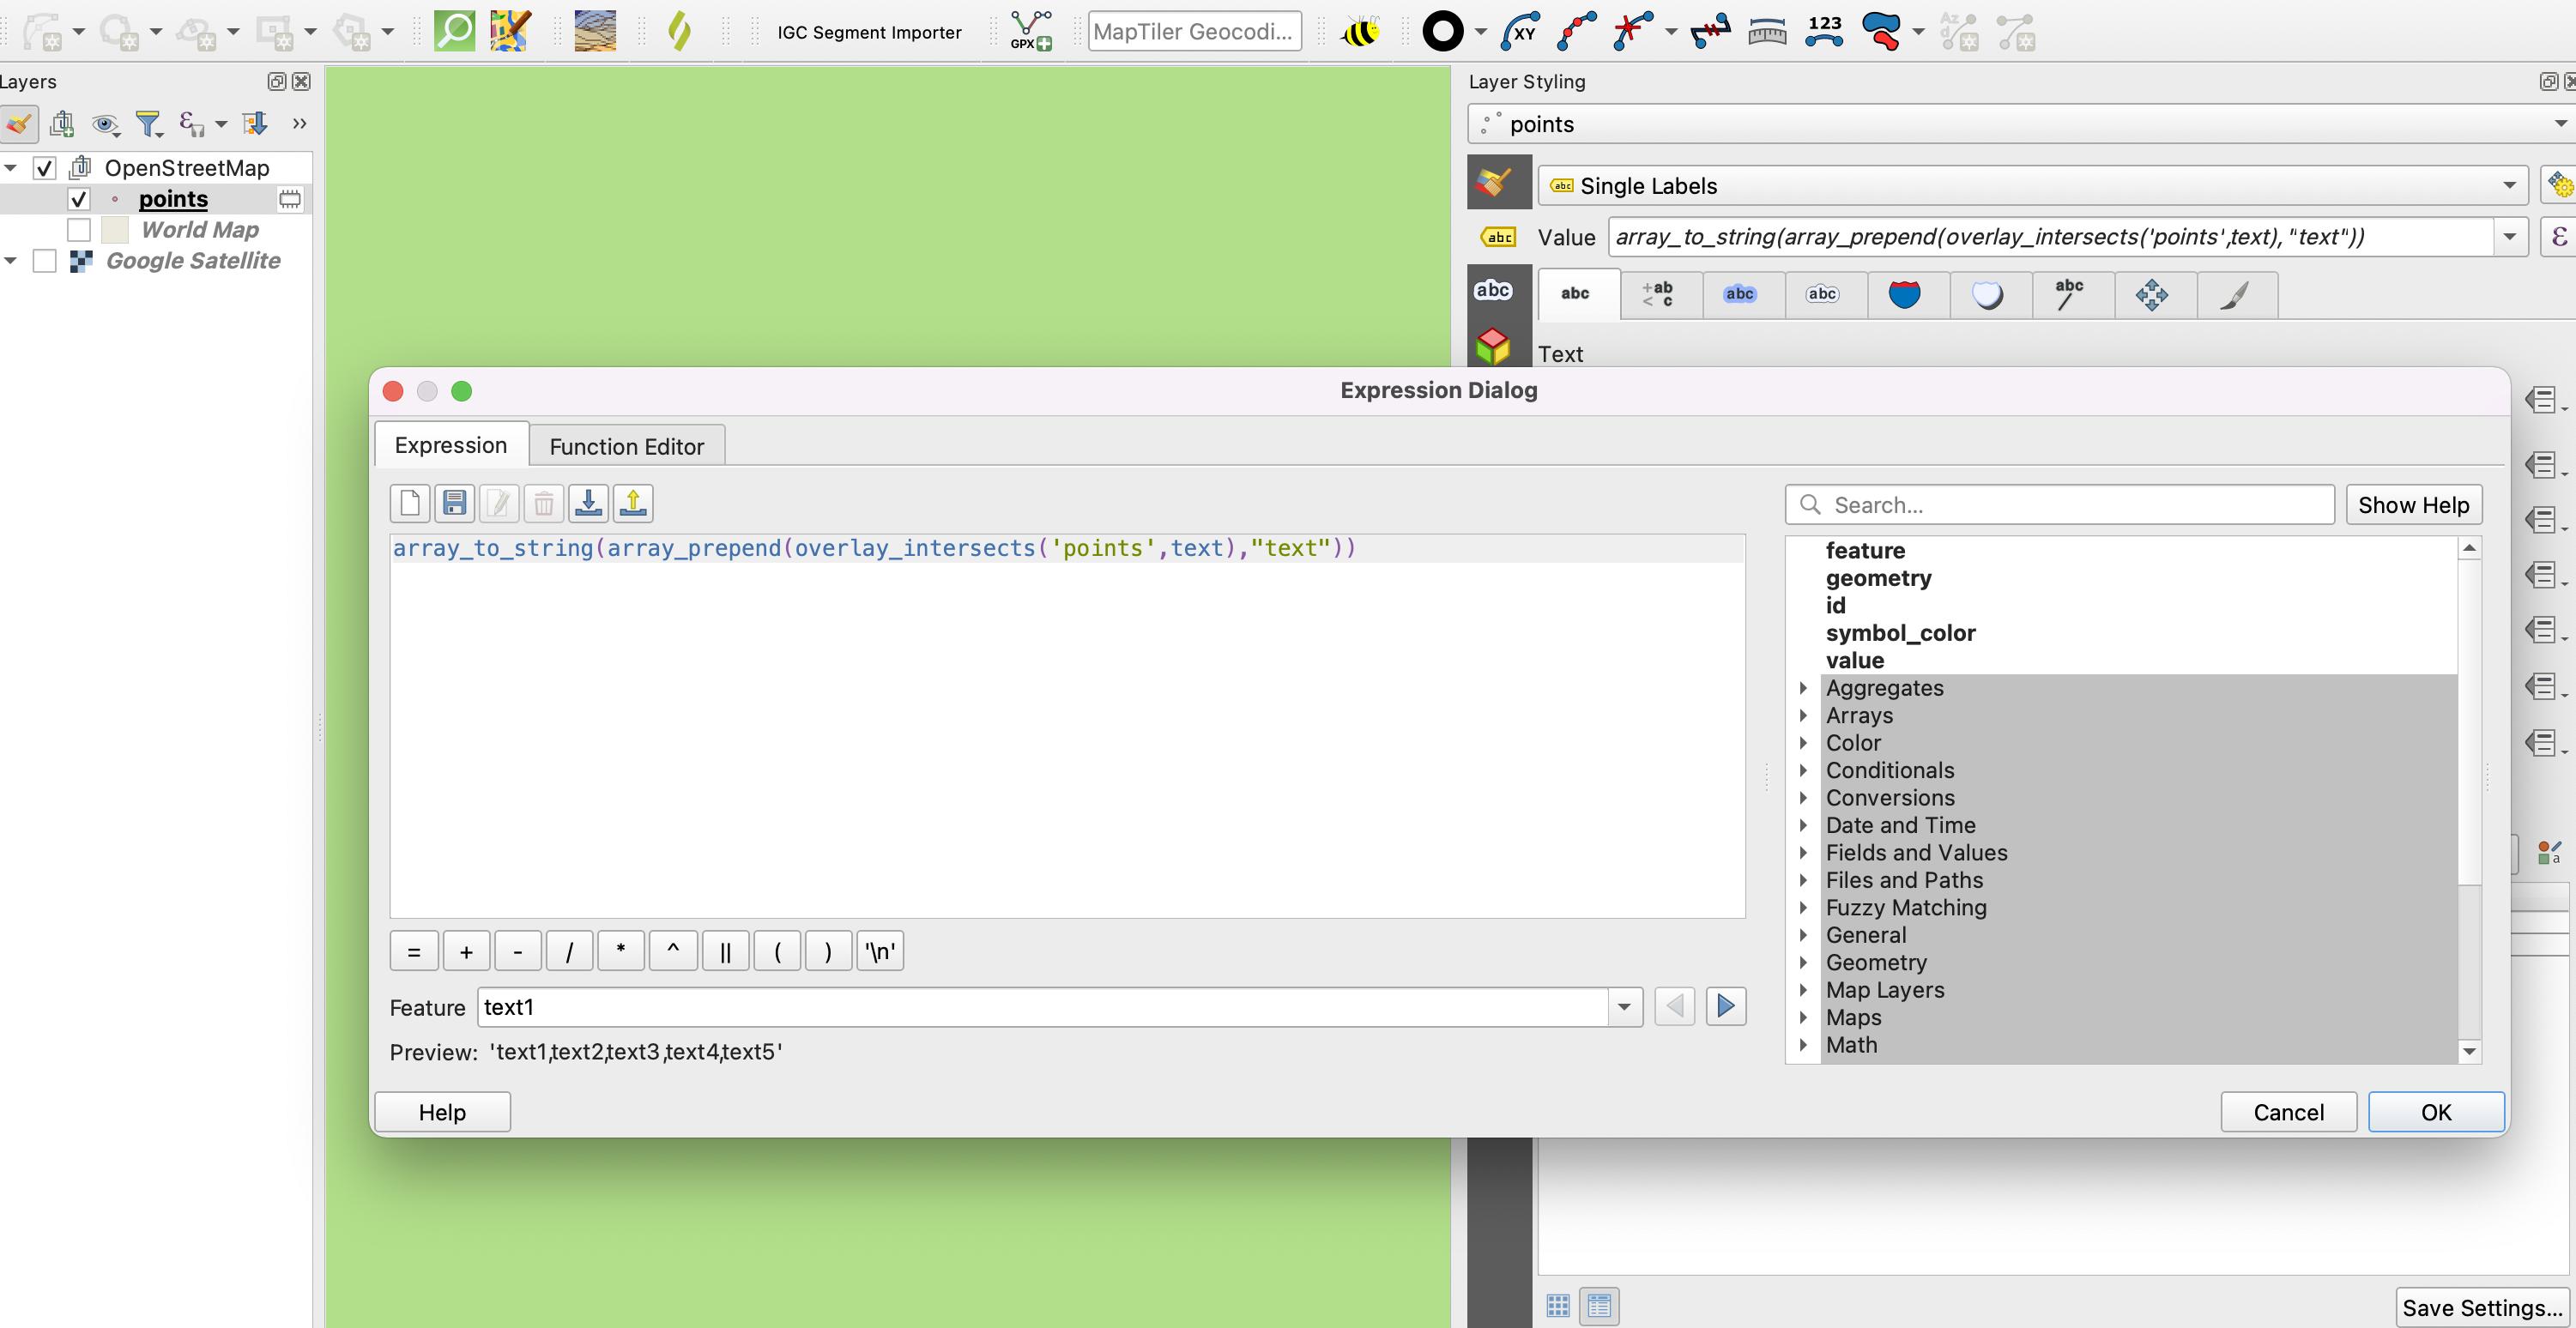Open the Formatting label tab icon
This screenshot has height=1328, width=2576.
tap(1658, 294)
